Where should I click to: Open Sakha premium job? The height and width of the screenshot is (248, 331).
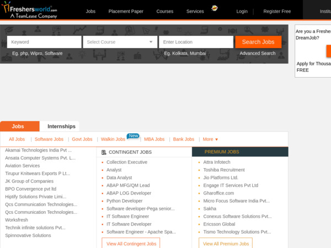pos(210,209)
